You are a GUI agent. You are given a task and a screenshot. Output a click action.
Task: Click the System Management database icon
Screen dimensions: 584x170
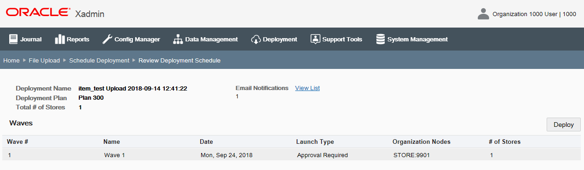pos(381,39)
